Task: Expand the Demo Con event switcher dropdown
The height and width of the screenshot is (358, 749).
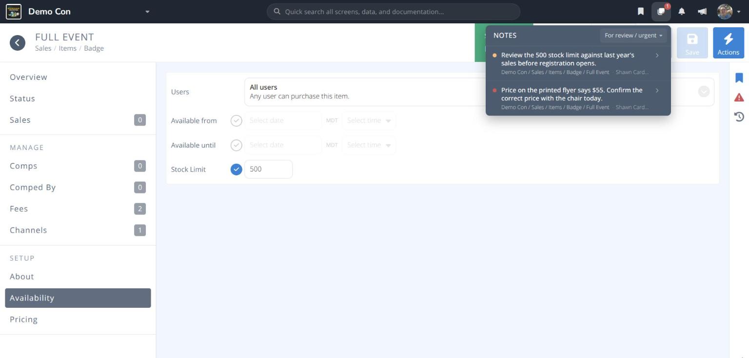Action: pos(147,12)
